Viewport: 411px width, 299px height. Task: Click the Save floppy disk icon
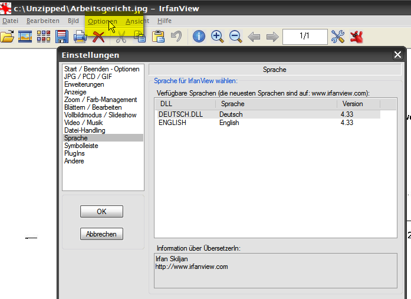tap(62, 37)
